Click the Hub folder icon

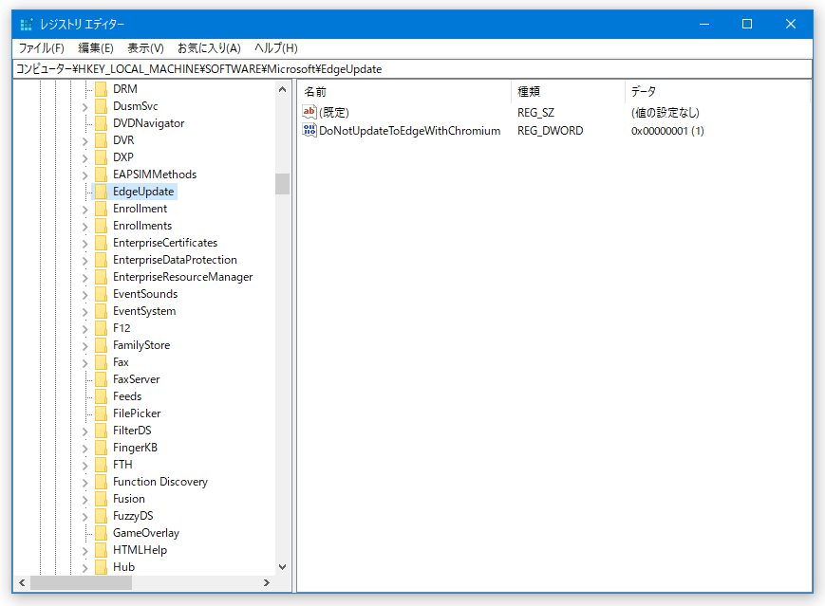point(101,568)
